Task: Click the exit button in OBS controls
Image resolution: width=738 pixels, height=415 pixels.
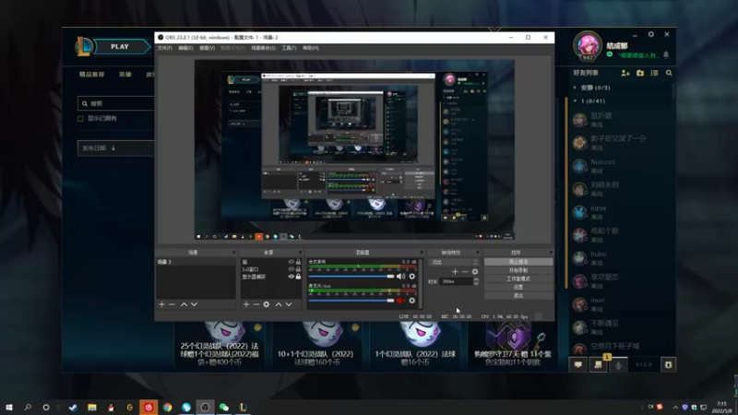Action: click(x=518, y=295)
